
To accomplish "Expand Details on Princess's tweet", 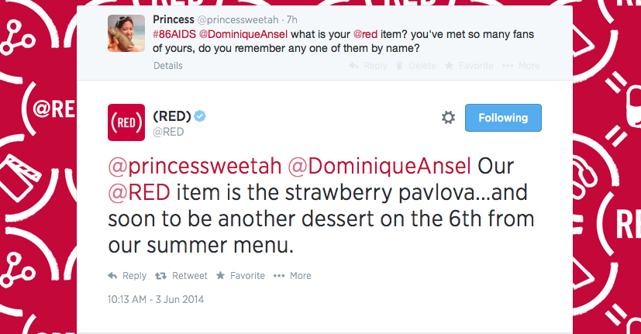I will (168, 66).
